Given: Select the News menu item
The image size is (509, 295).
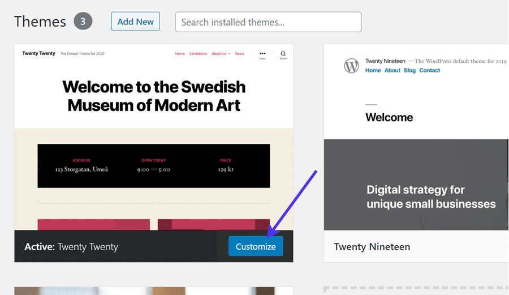Looking at the screenshot, I should pos(240,54).
